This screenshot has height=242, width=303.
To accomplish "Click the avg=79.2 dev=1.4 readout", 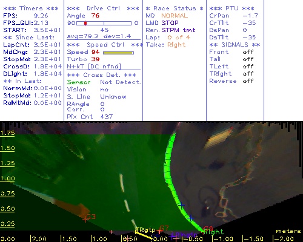I will 99,36.
